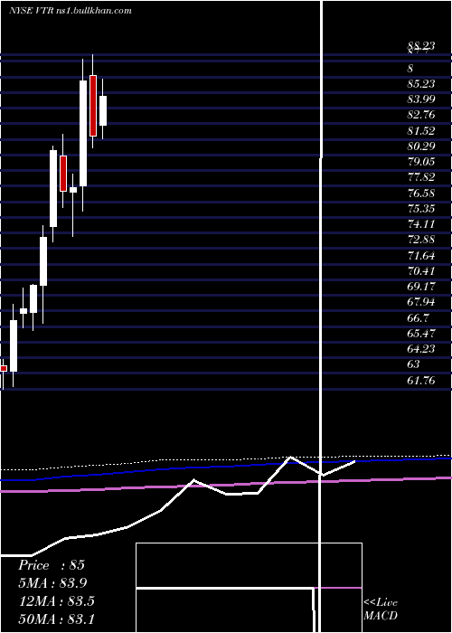Select the 81.52 price axis label
The image size is (452, 633).
point(421,130)
